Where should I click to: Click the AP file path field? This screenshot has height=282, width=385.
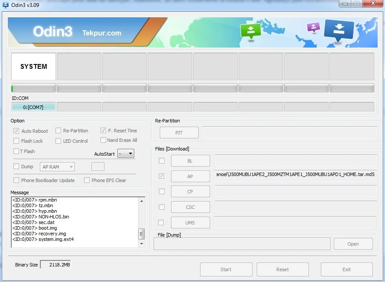(x=295, y=176)
